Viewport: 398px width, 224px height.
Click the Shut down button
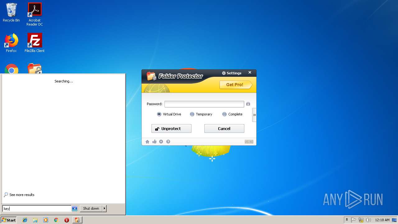[x=91, y=208]
